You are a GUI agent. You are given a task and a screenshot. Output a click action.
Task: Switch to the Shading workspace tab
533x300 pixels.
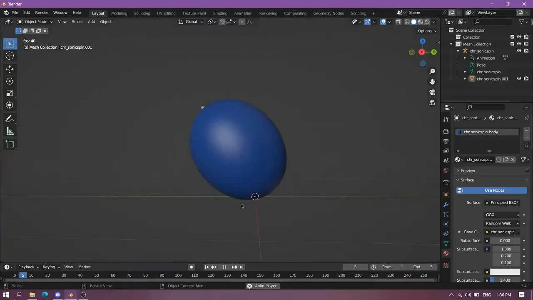pyautogui.click(x=220, y=13)
